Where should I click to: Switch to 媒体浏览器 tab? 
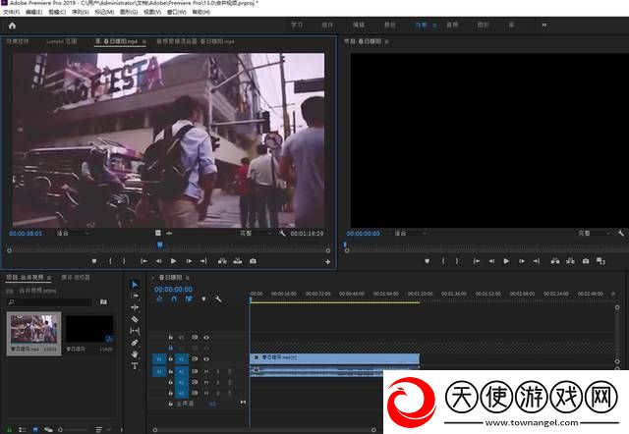point(76,277)
